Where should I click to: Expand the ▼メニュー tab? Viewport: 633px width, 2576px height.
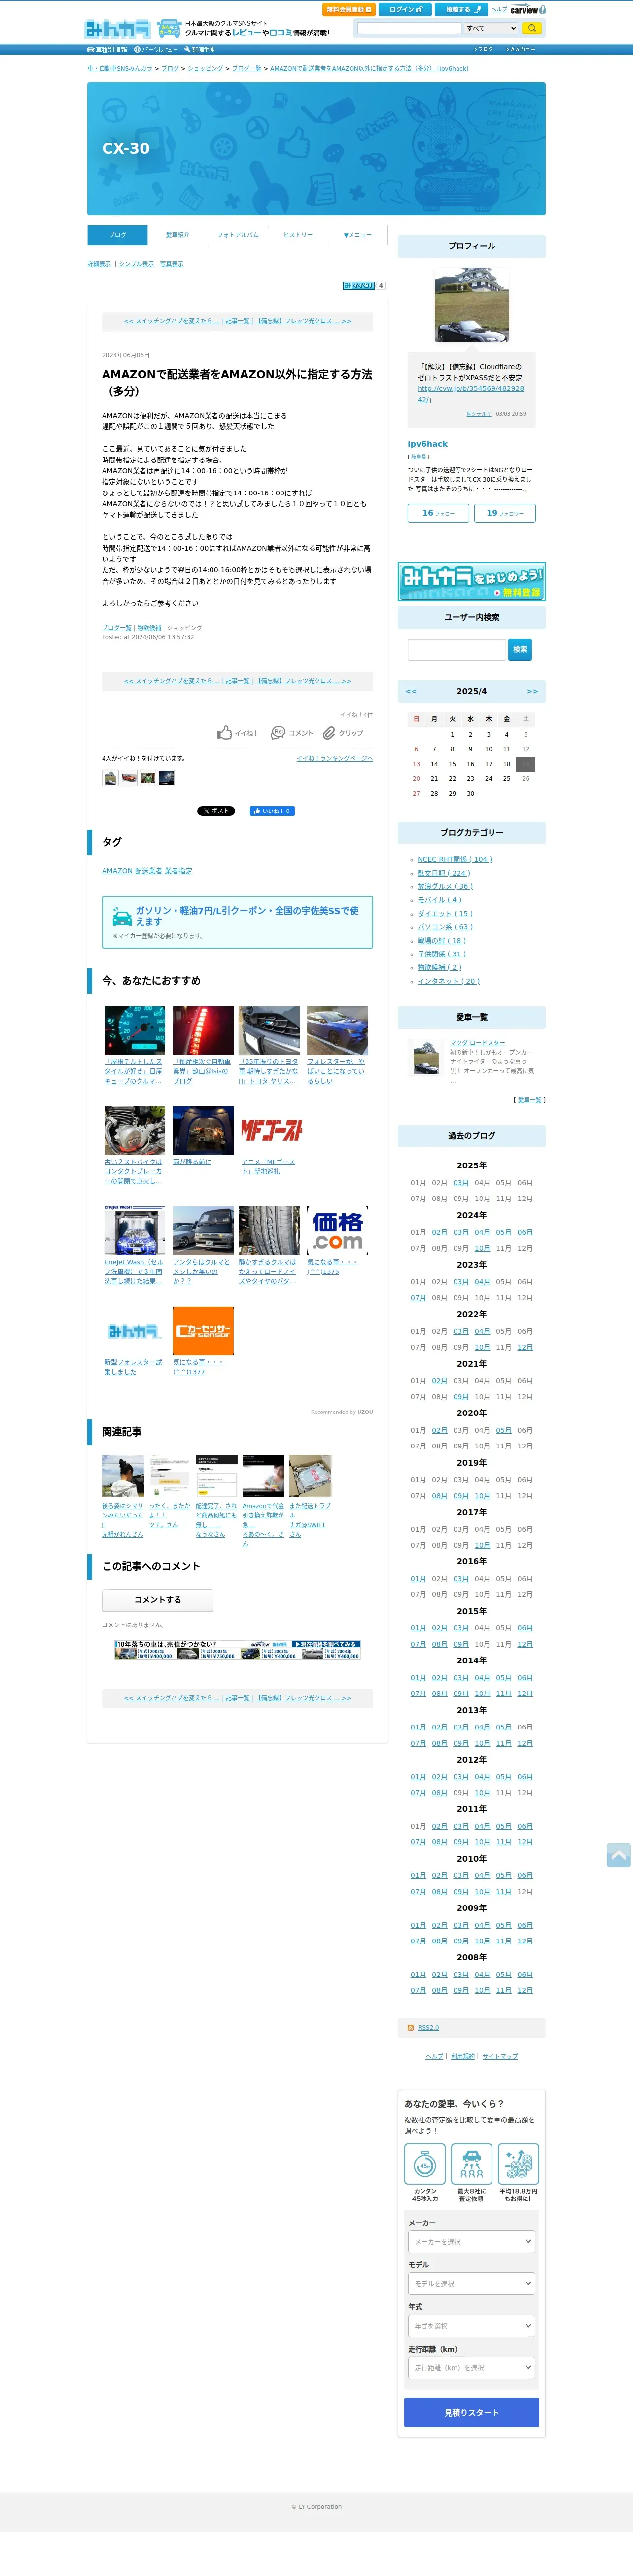357,235
